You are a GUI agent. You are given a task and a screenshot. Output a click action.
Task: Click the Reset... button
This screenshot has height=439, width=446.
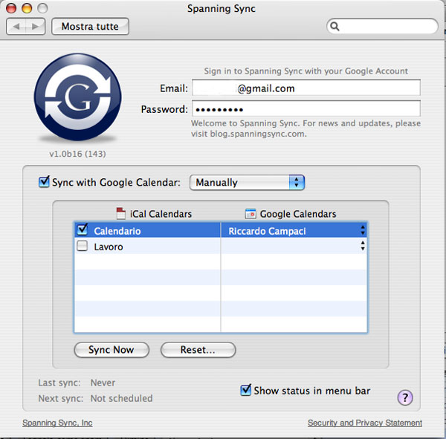pyautogui.click(x=198, y=349)
